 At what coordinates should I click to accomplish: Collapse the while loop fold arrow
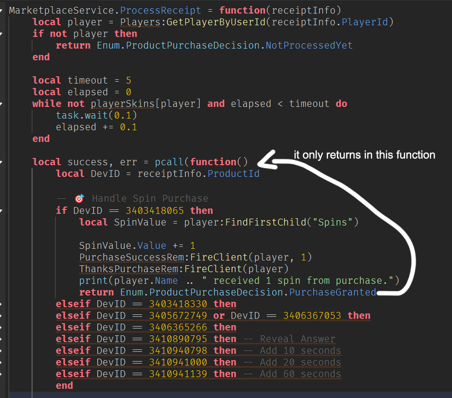[x=3, y=104]
